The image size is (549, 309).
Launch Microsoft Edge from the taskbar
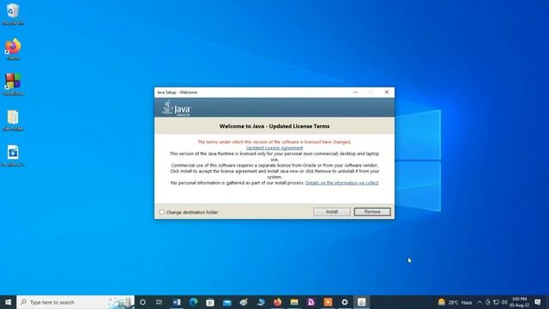tap(193, 302)
